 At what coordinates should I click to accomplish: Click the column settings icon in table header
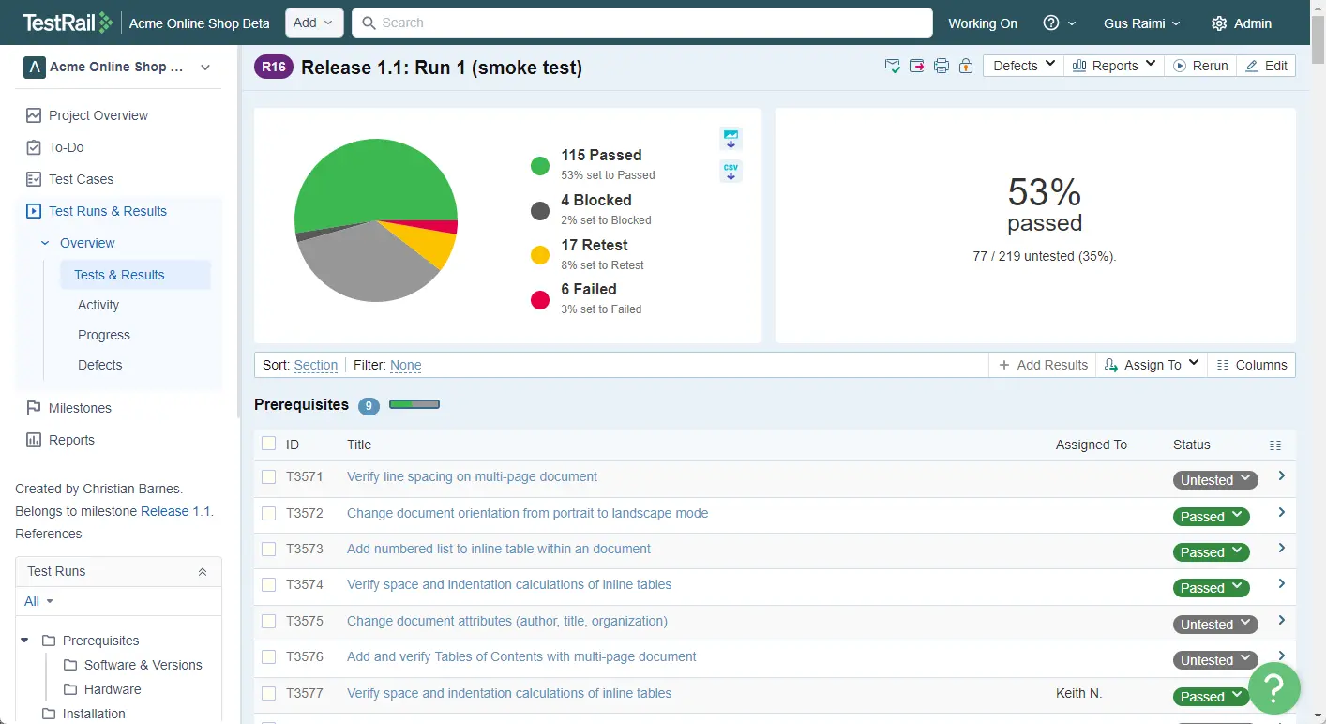point(1274,445)
